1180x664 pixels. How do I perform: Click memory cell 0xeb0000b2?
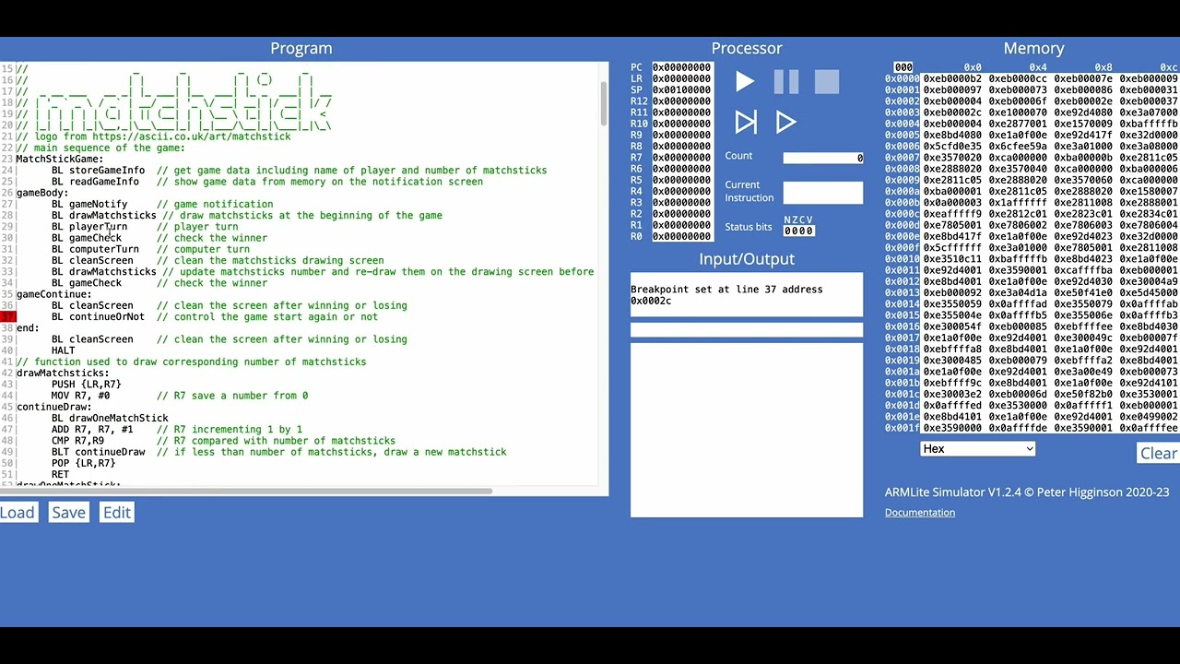[952, 79]
